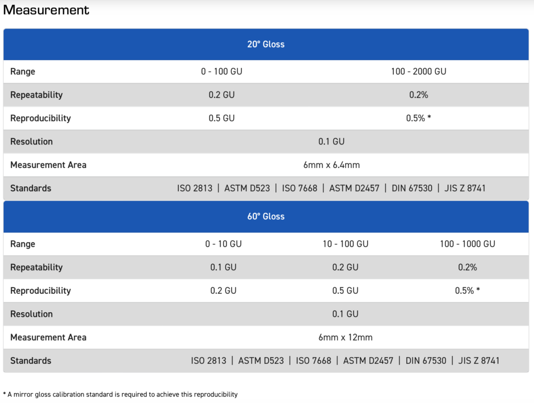The height and width of the screenshot is (403, 534).
Task: Select the 60° Gloss table header
Action: pyautogui.click(x=266, y=217)
